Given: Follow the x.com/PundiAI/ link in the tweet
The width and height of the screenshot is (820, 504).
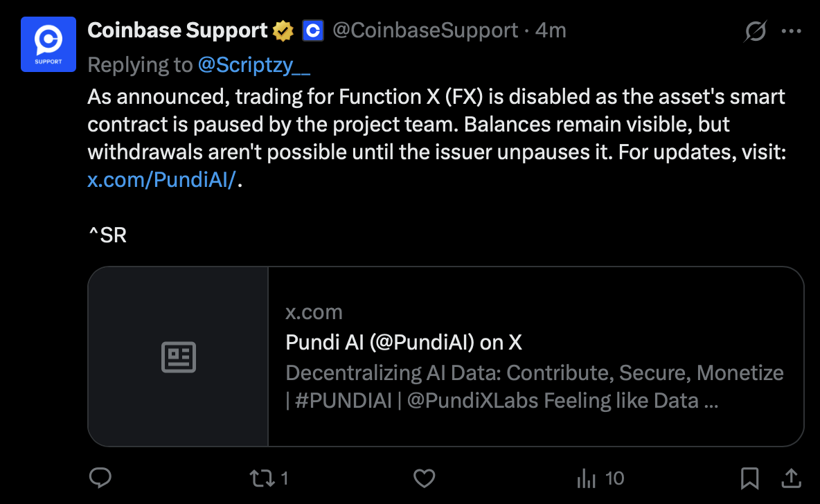Looking at the screenshot, I should click(162, 180).
